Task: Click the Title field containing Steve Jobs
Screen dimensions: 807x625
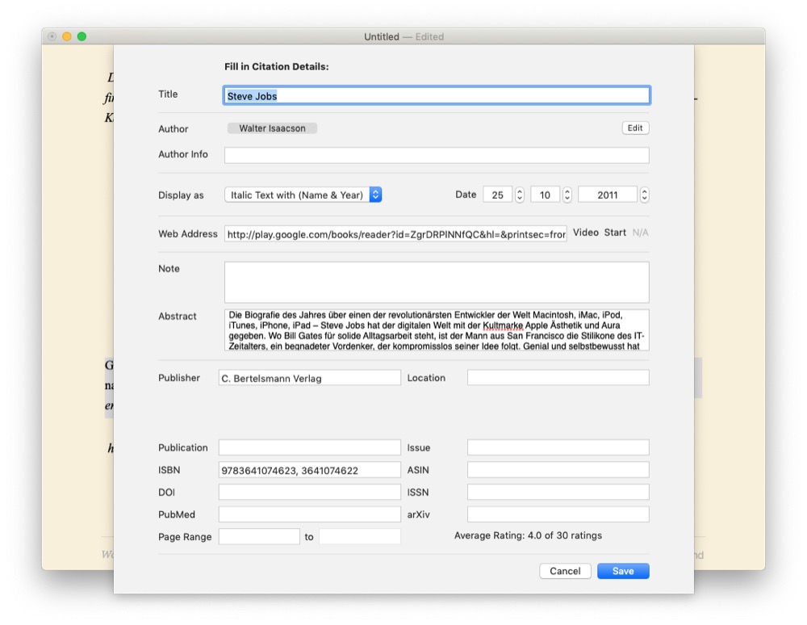Action: click(436, 96)
